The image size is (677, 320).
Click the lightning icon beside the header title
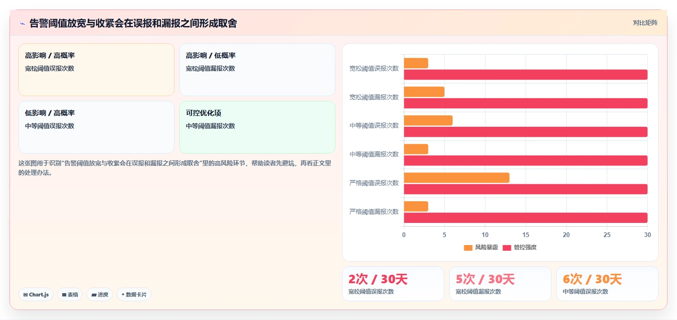coord(22,24)
